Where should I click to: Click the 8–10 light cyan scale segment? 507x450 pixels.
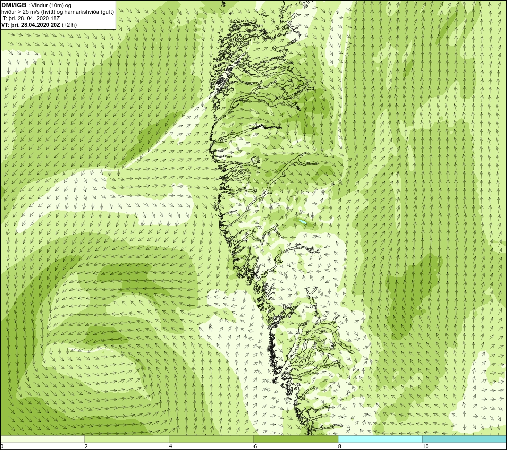pos(380,439)
